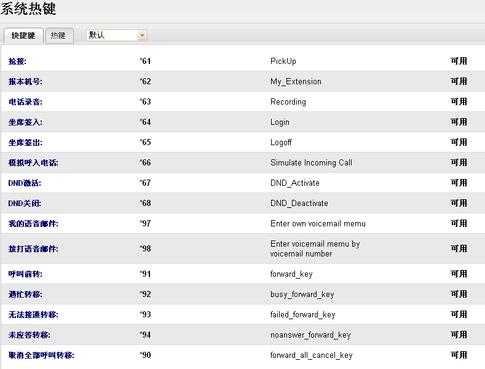This screenshot has width=485, height=369.
Task: Click the DND激活 label
Action: [25, 183]
